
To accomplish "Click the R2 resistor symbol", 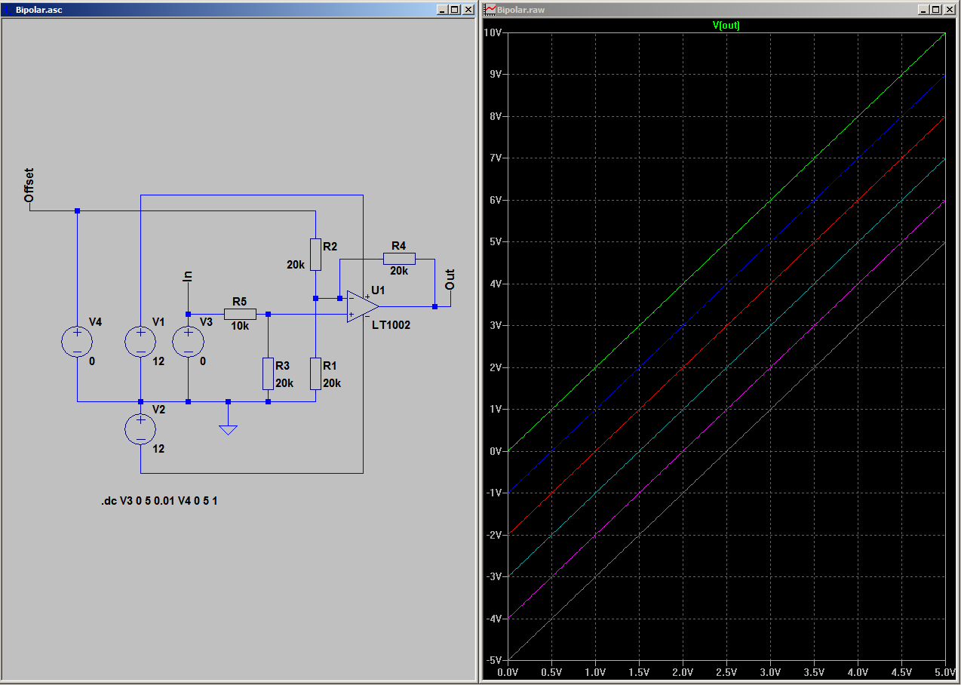I will [x=315, y=254].
